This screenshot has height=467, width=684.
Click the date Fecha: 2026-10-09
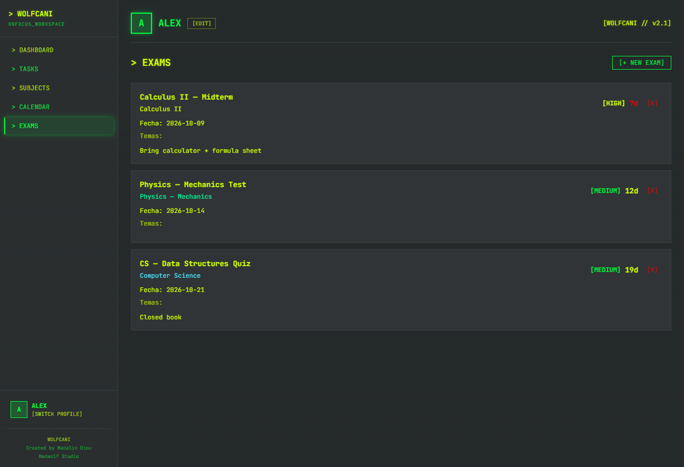(172, 123)
